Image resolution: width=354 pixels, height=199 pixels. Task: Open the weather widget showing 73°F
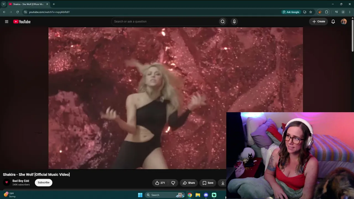coord(10,195)
